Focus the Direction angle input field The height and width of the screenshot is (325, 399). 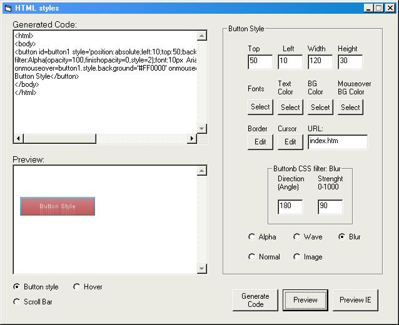coord(290,207)
